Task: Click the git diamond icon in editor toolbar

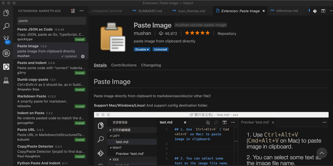Action: 315,11
